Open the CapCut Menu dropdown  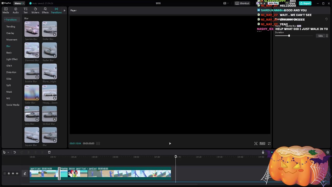click(19, 3)
